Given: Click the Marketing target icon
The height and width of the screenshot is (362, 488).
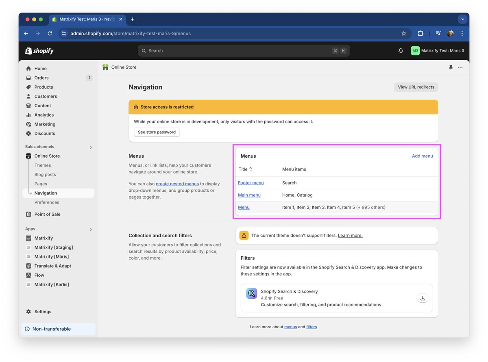Looking at the screenshot, I should [28, 124].
